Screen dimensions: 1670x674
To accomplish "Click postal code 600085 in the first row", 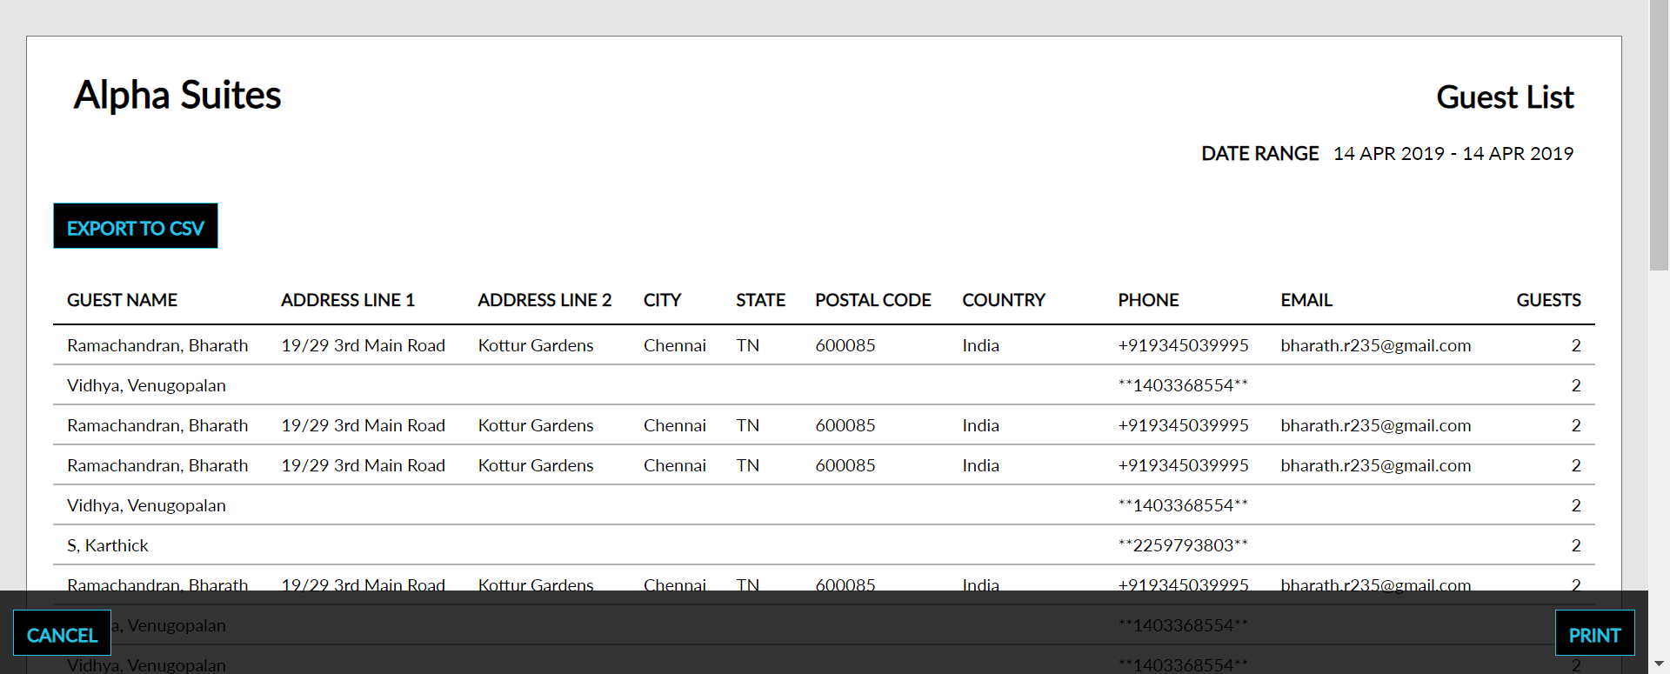I will point(845,345).
